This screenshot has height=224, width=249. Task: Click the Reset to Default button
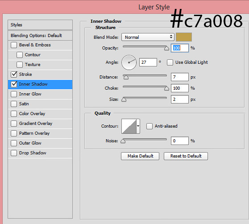pos(186,156)
